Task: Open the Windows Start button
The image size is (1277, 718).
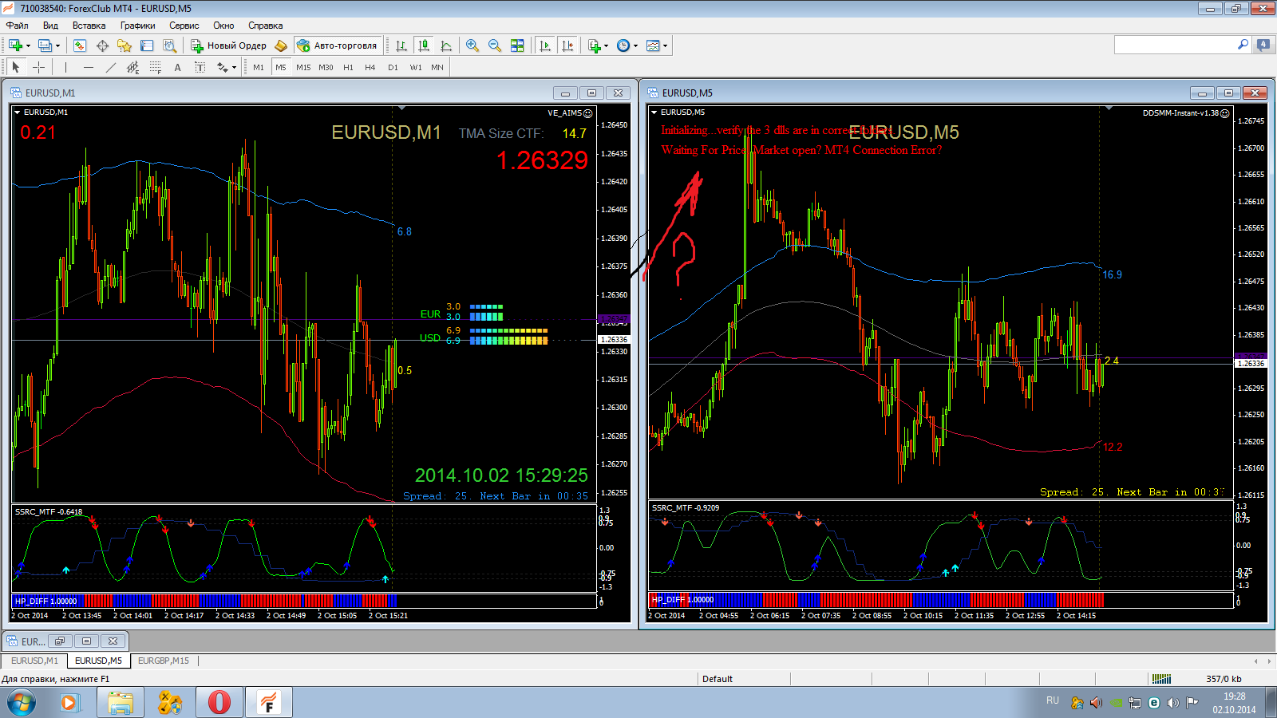Action: 22,703
